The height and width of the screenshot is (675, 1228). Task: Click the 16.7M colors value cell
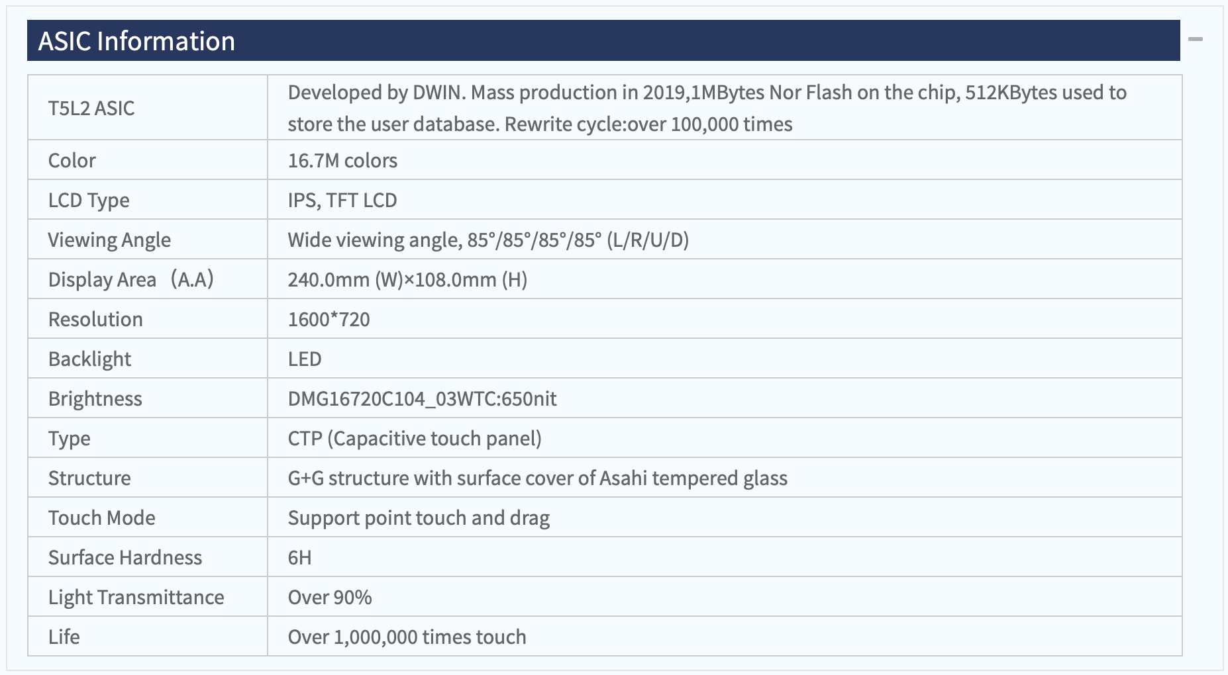pyautogui.click(x=725, y=160)
